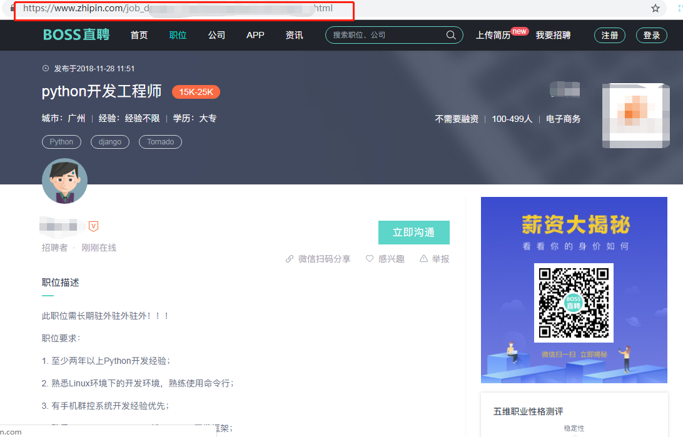
Task: Click the 立即沟通 button
Action: click(x=414, y=233)
